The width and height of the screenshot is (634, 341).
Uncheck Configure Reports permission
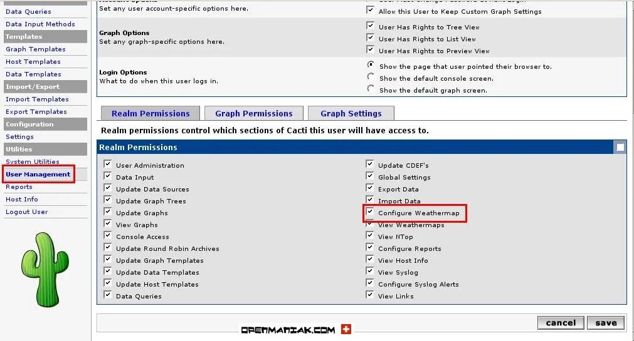click(369, 247)
